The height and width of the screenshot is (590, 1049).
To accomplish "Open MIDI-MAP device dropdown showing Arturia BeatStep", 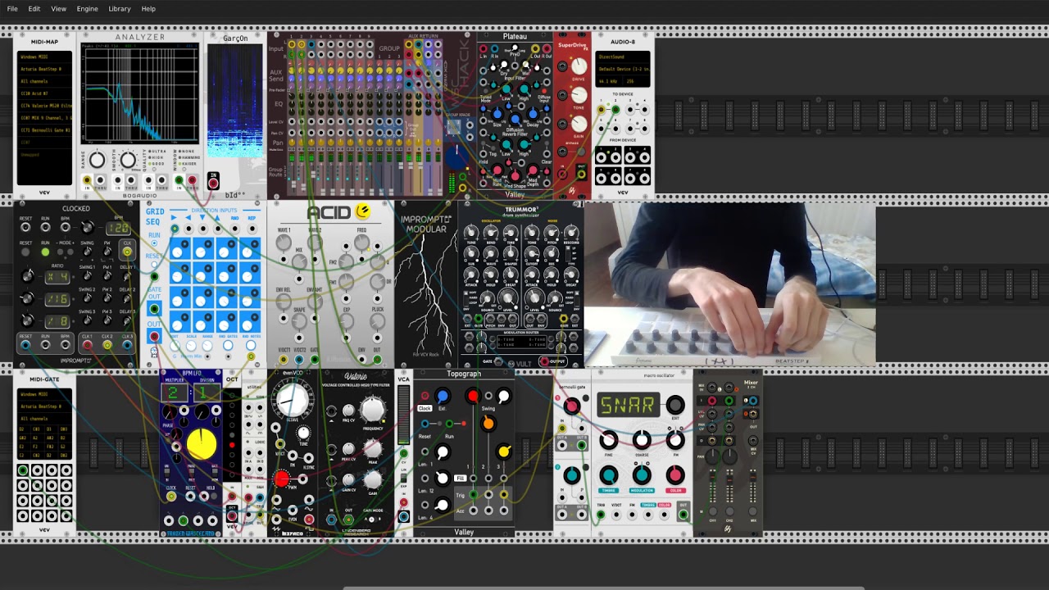I will click(x=45, y=70).
